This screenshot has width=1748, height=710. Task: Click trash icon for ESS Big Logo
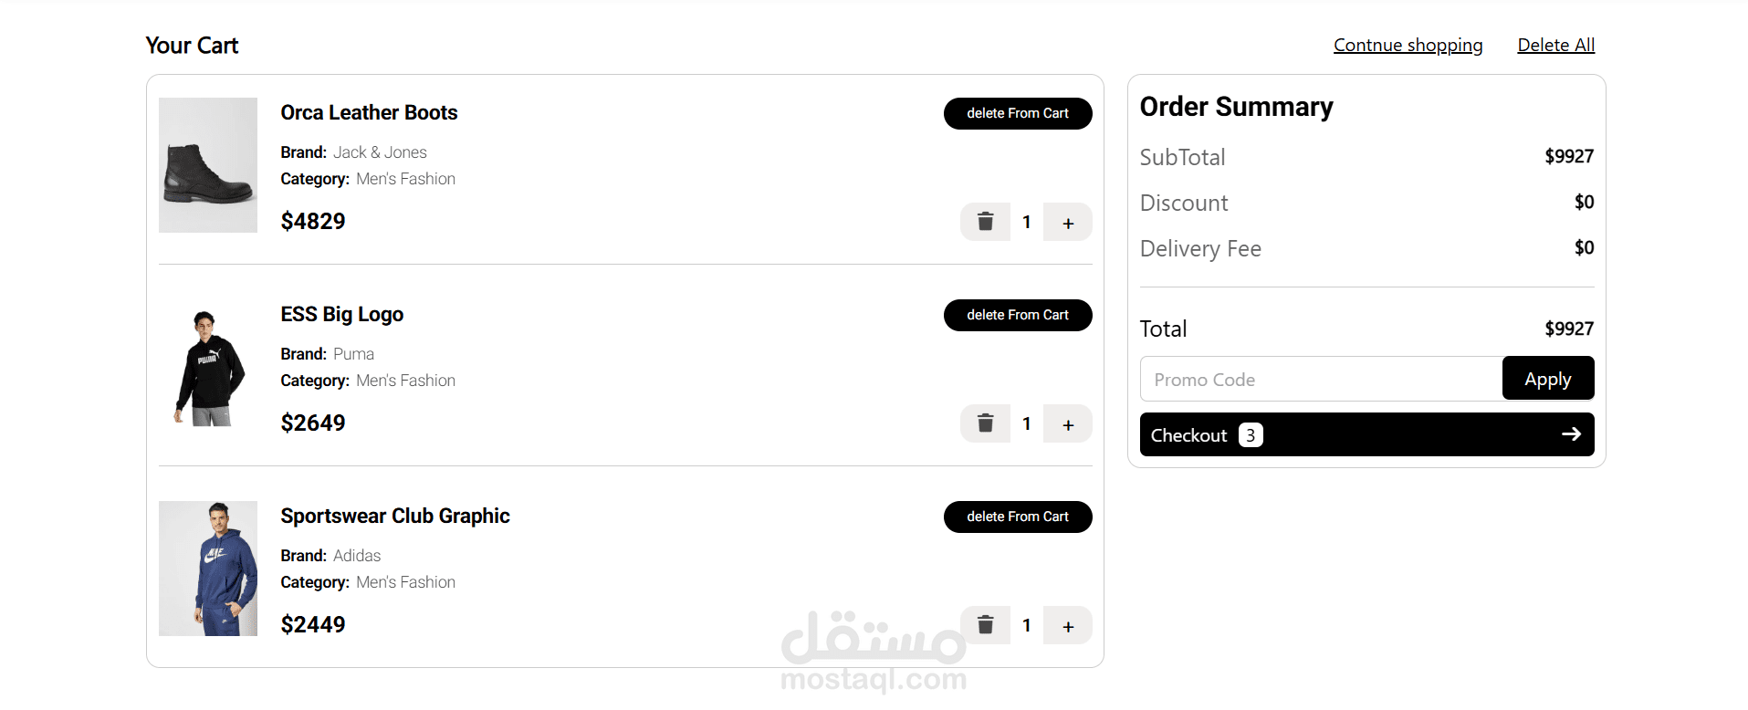(x=985, y=423)
